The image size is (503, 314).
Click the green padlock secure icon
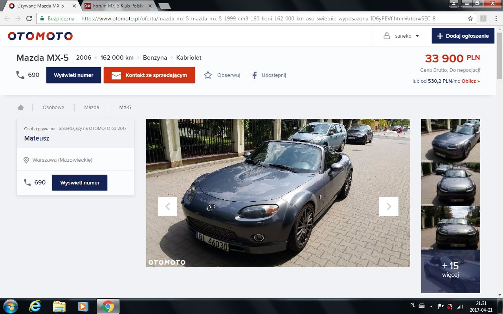coord(42,18)
